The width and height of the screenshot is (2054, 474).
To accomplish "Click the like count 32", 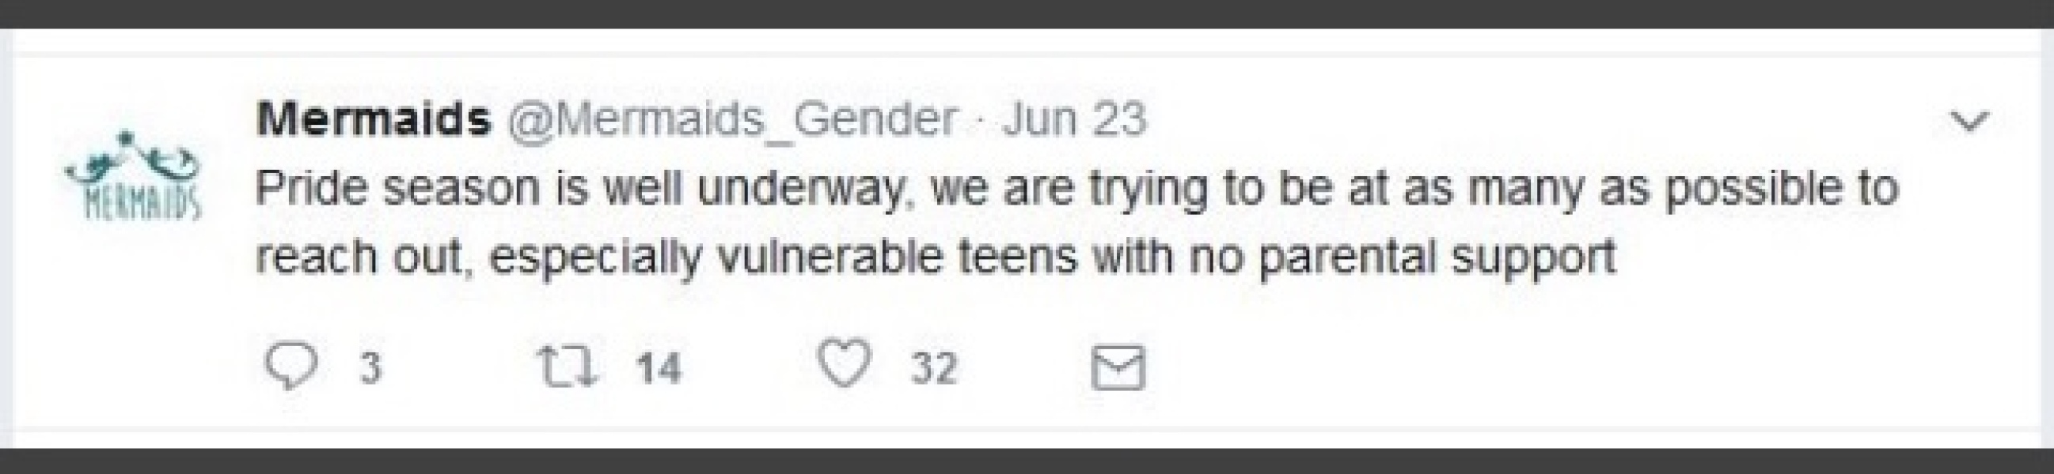I will [934, 369].
